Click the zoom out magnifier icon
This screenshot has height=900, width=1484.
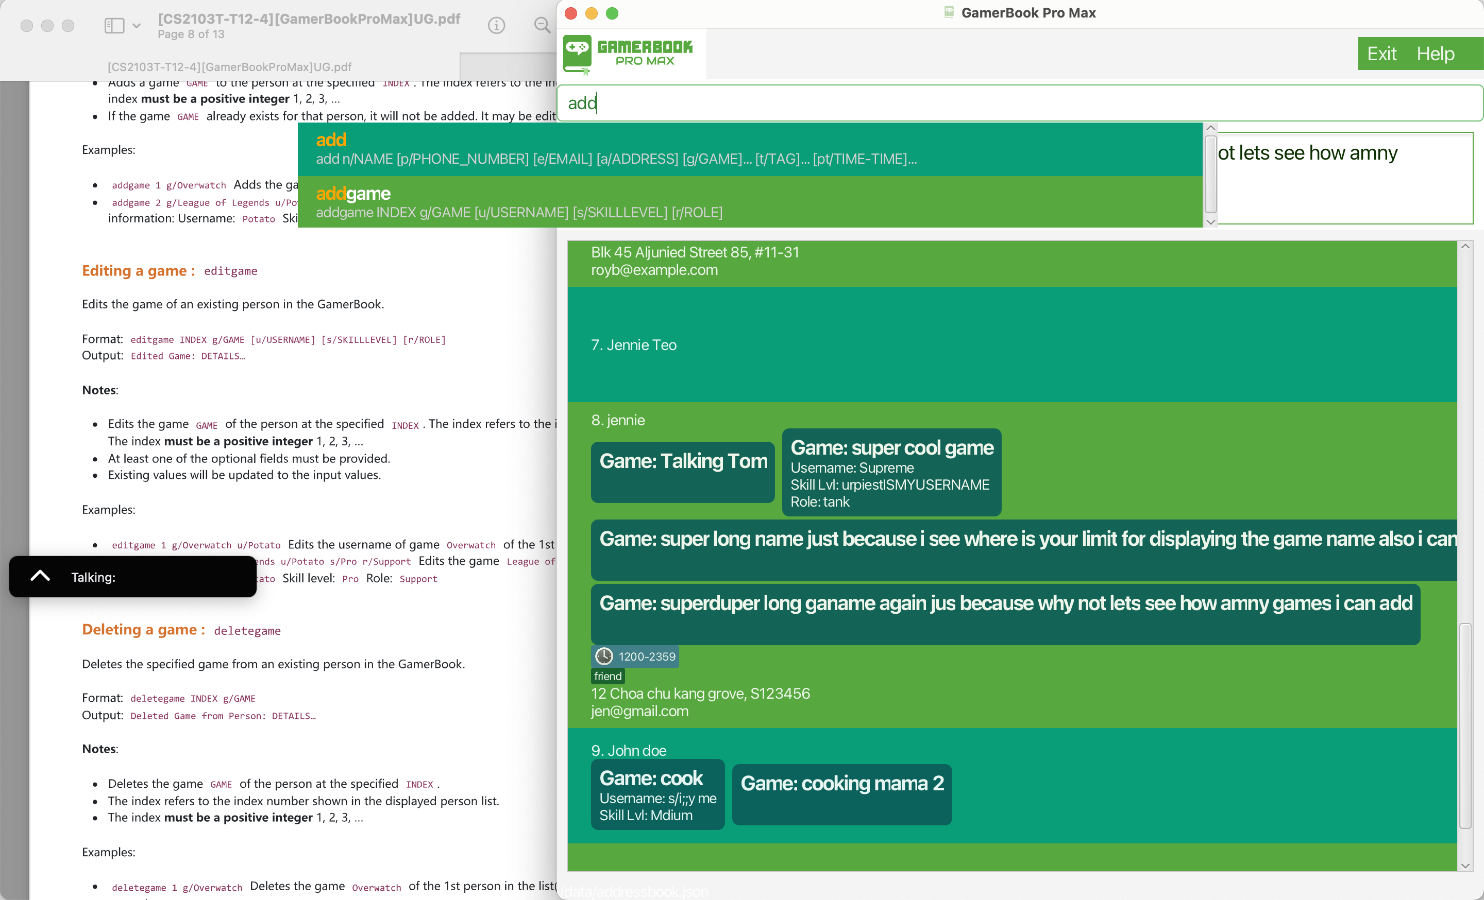[x=542, y=25]
